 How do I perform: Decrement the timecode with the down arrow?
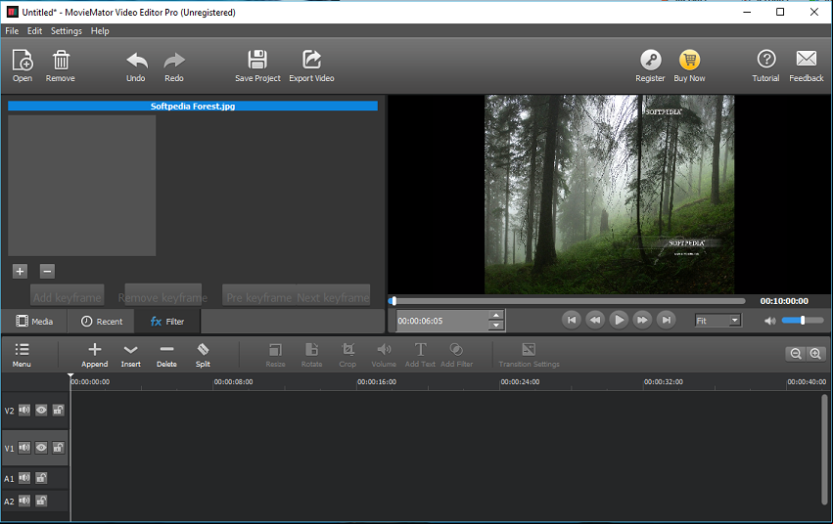pyautogui.click(x=496, y=326)
